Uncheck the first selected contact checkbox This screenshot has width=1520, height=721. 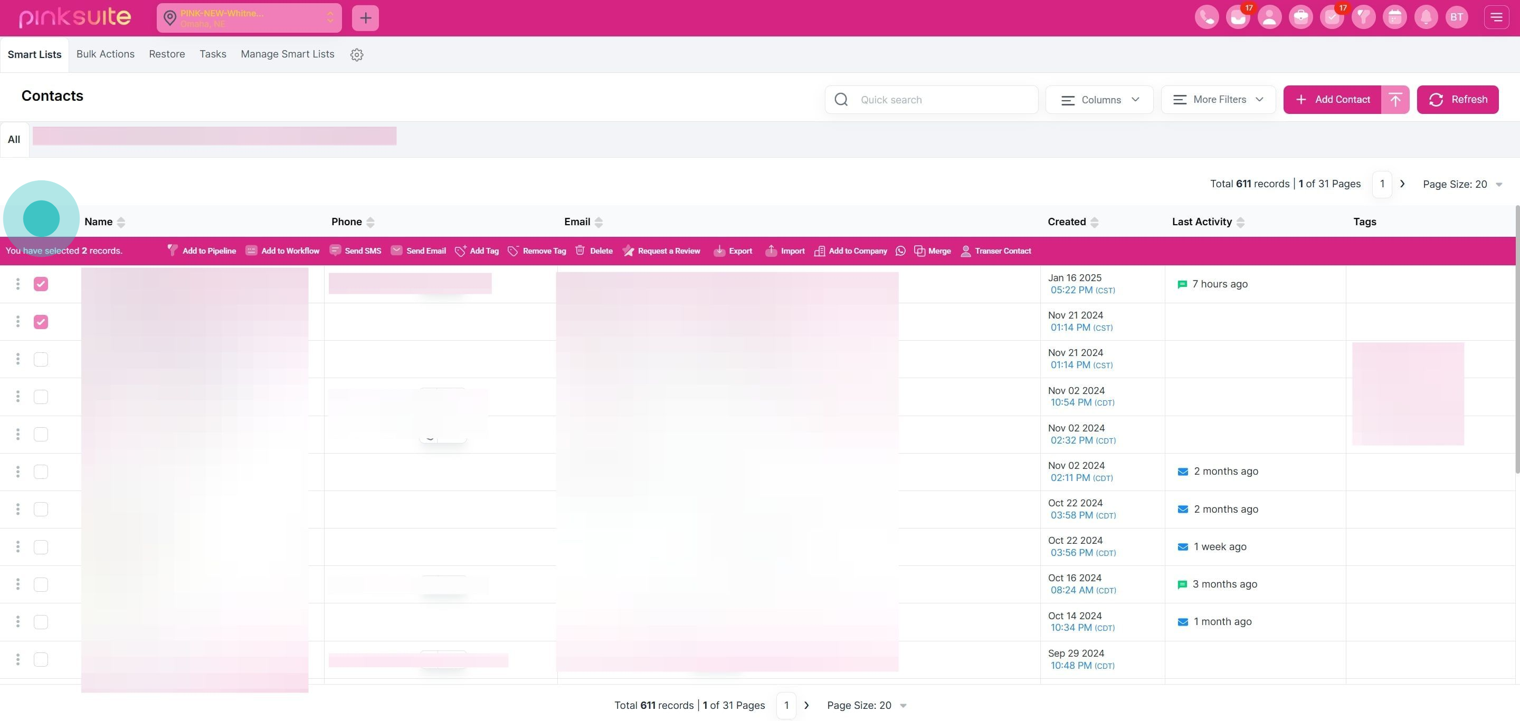click(x=41, y=284)
